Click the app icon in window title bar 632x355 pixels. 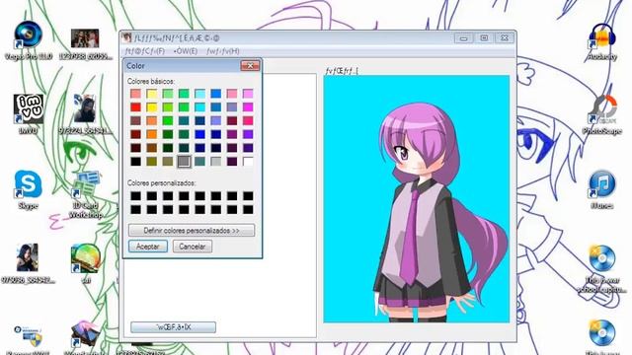click(x=127, y=37)
